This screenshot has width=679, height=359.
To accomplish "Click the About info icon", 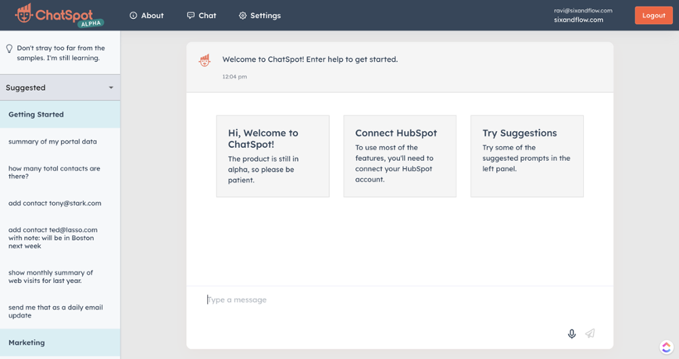I will (133, 16).
